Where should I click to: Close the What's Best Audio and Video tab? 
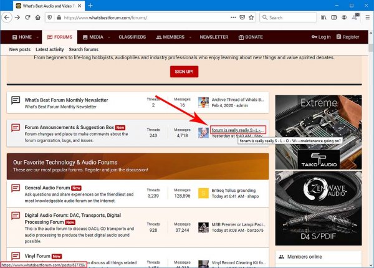80,6
